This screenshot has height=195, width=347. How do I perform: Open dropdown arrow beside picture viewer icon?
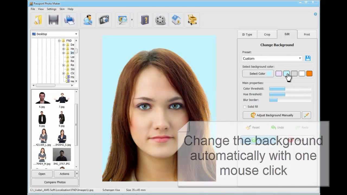[x=132, y=20]
